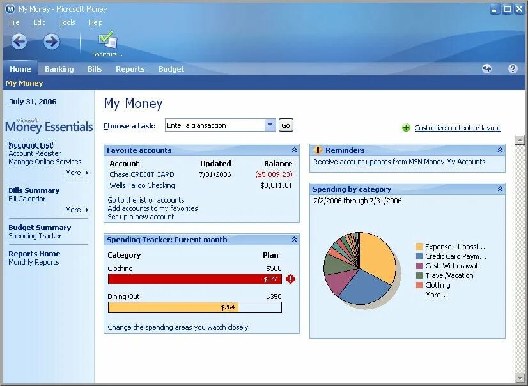Open the Shortcuts toolbar icon
The image size is (528, 386).
point(107,44)
